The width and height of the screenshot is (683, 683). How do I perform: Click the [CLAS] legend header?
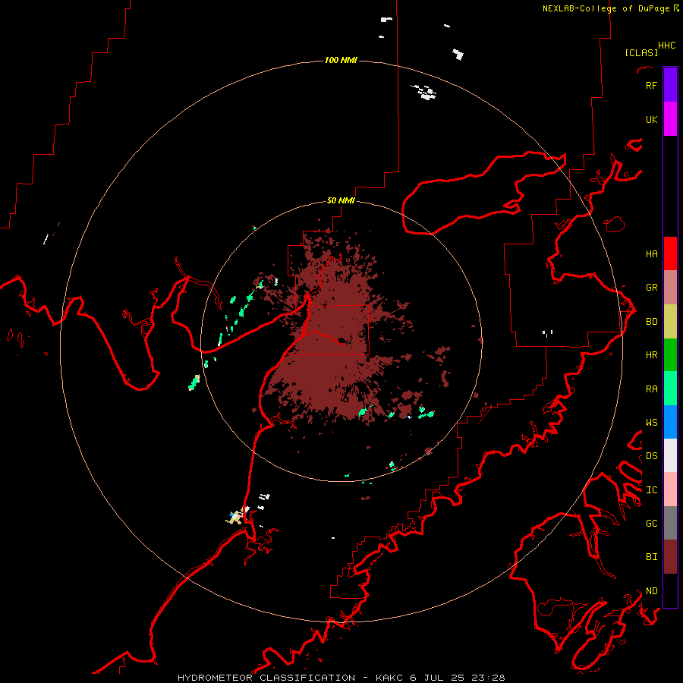(x=641, y=52)
